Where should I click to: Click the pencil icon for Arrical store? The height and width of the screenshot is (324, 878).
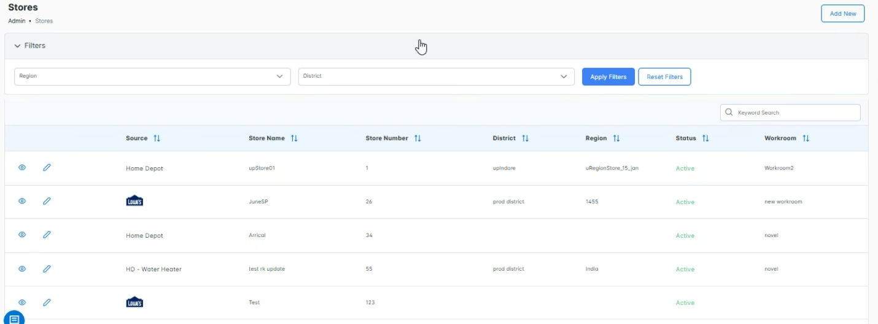point(47,235)
